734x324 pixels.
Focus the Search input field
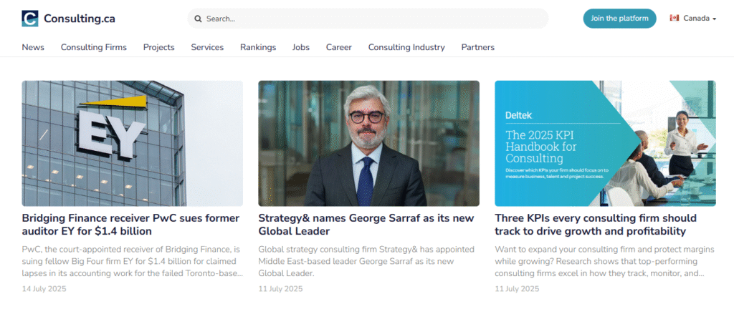tap(368, 19)
